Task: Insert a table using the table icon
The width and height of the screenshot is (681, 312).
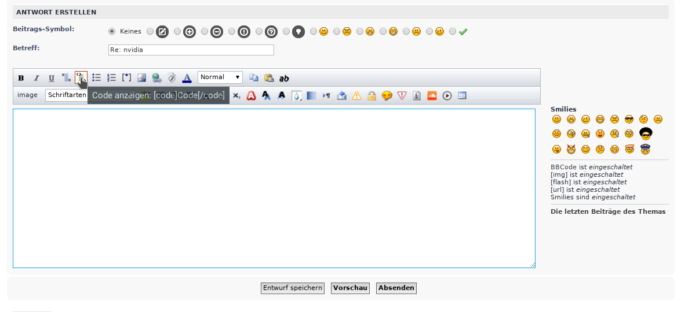Action: click(x=462, y=95)
